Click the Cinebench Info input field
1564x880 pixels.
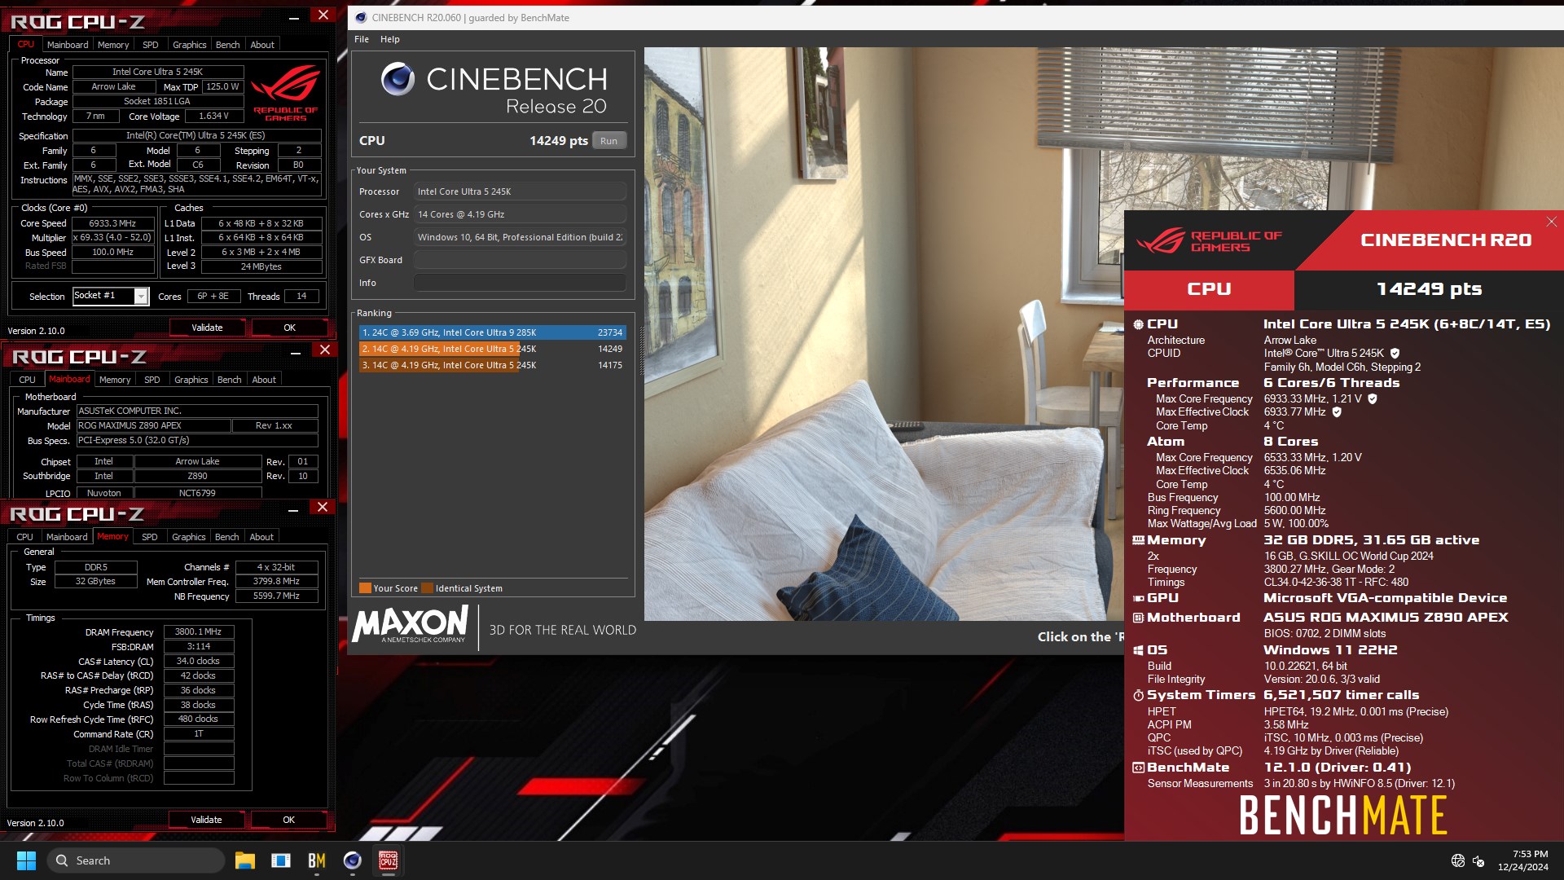click(520, 283)
